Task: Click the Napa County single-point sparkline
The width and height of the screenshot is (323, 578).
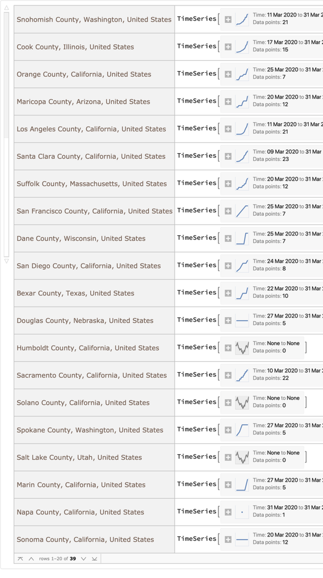Action: point(242,512)
